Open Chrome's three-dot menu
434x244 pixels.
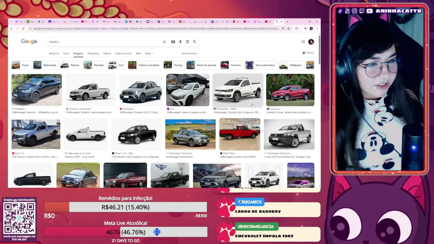pos(317,28)
